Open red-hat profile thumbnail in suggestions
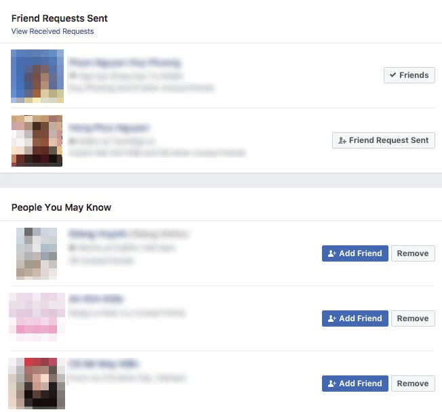This screenshot has width=442, height=412. tap(37, 384)
